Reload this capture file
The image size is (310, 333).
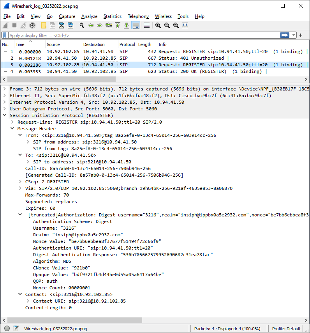point(70,25)
